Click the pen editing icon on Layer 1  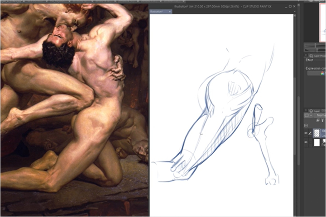pyautogui.click(x=310, y=133)
